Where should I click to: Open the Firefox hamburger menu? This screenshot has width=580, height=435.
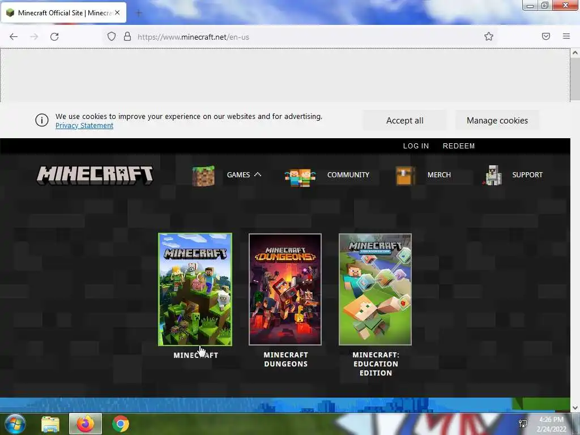tap(566, 36)
